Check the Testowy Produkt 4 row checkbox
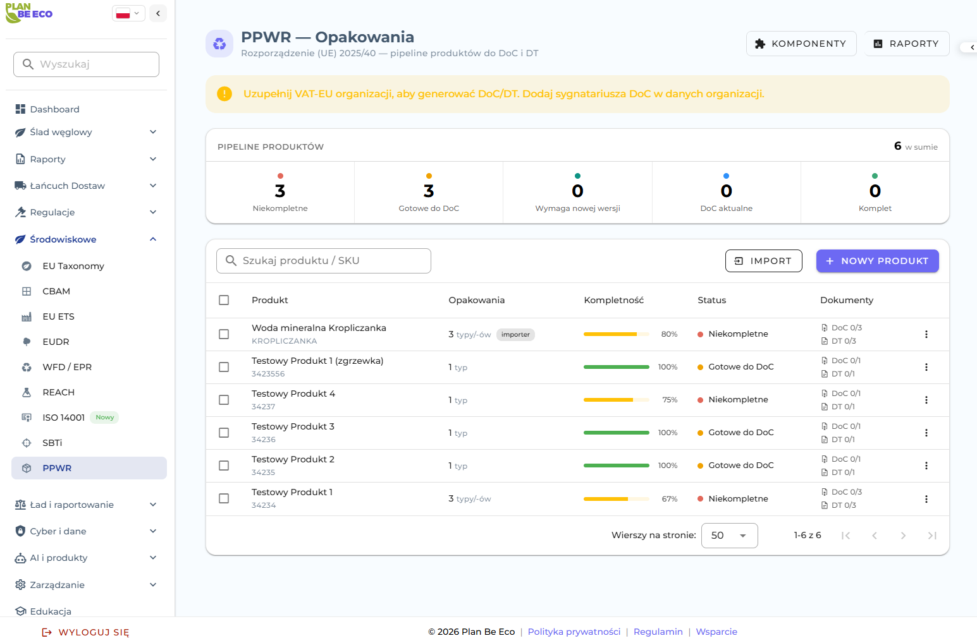Screen dimensions: 977x643 click(x=224, y=400)
